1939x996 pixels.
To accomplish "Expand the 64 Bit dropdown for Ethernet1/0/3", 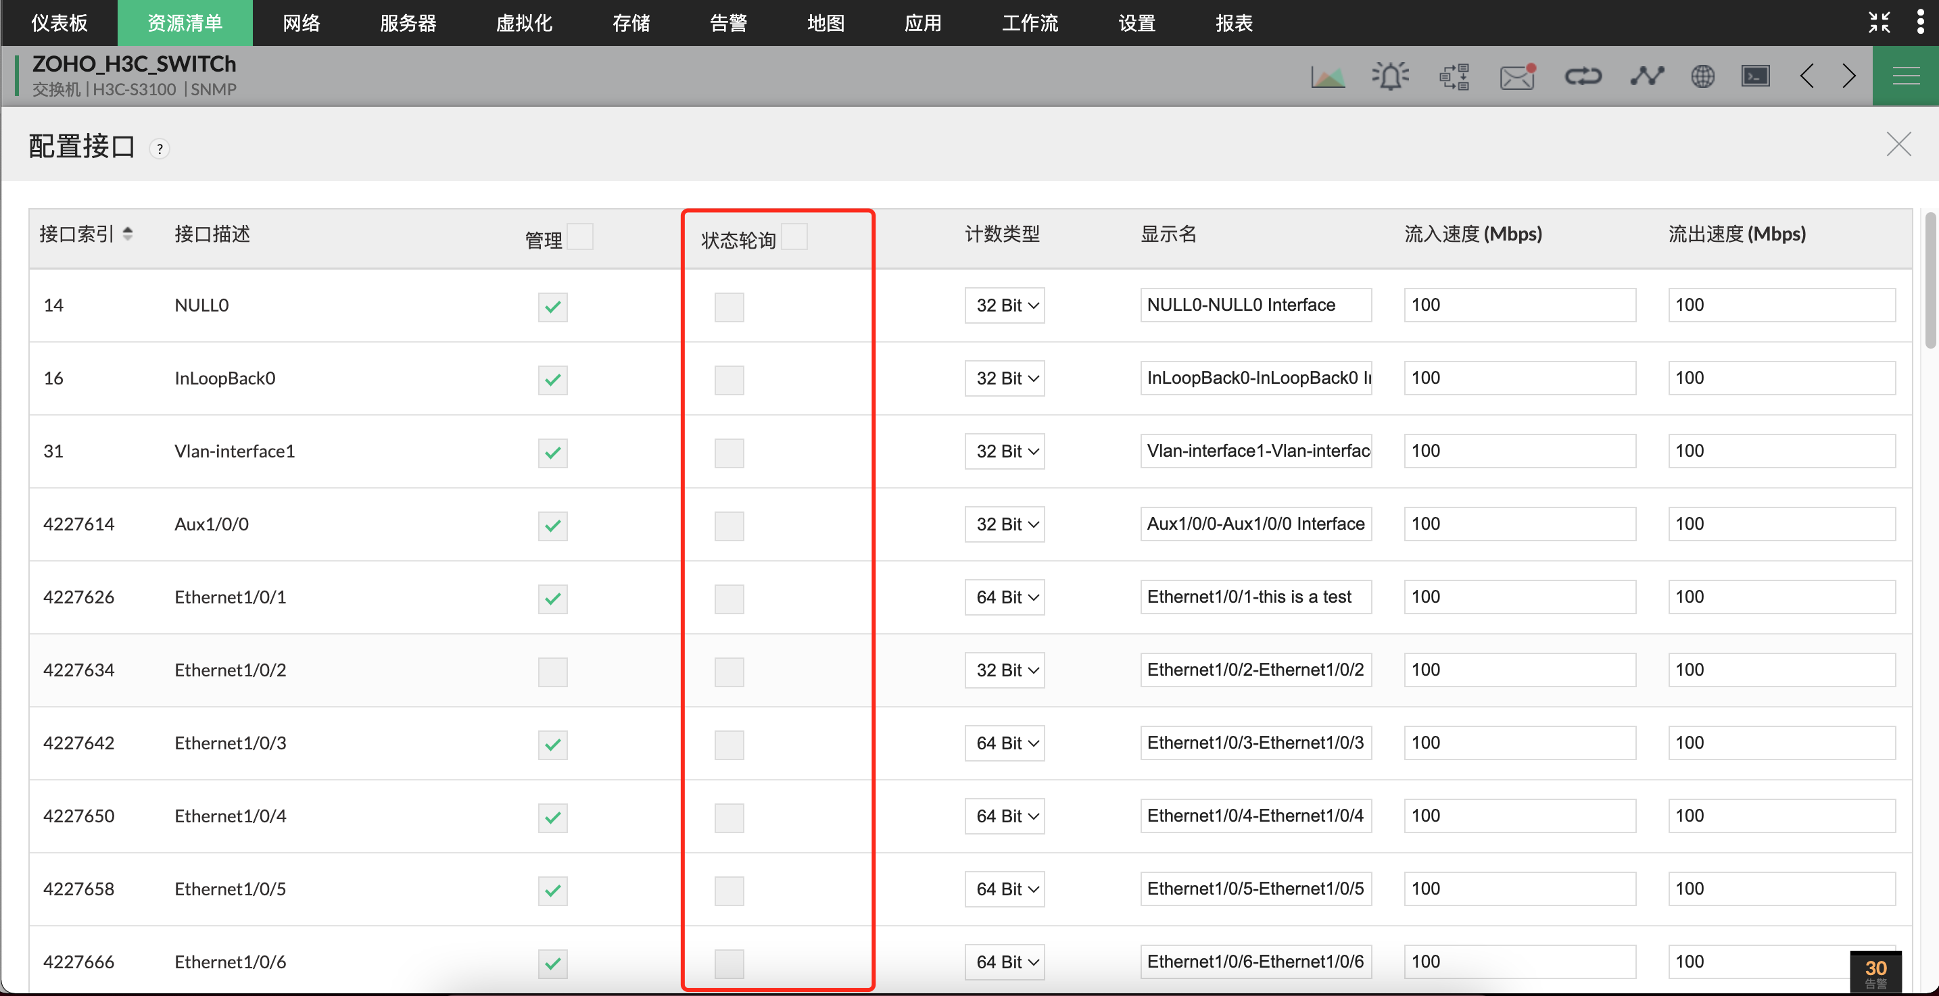I will (1004, 743).
